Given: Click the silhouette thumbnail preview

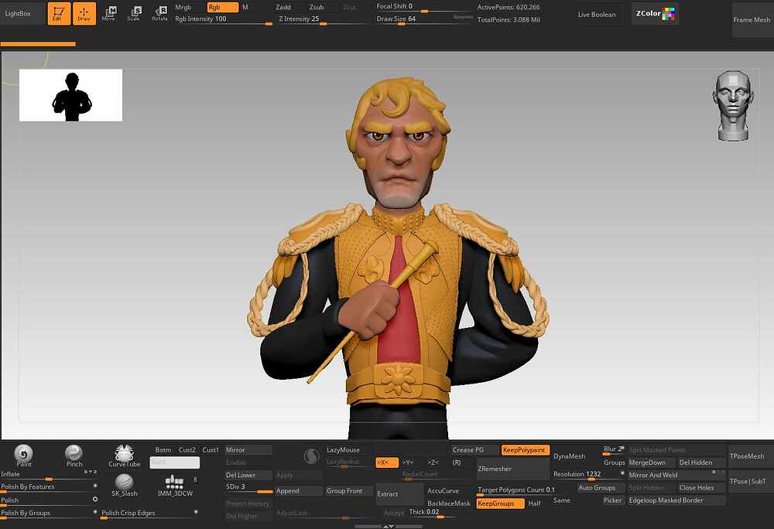Looking at the screenshot, I should [x=70, y=95].
